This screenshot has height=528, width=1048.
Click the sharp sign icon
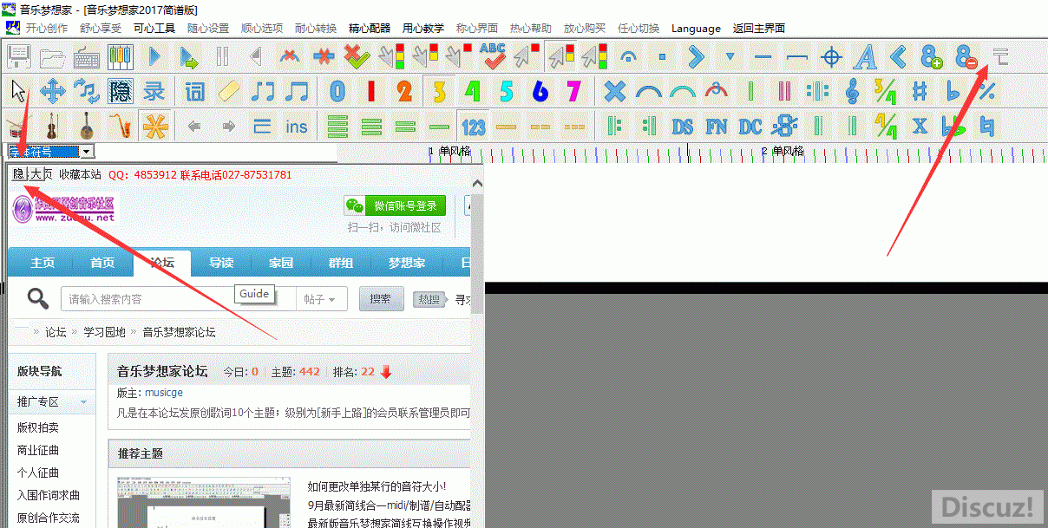coord(920,91)
